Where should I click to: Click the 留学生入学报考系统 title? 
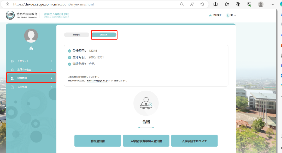[x=56, y=14]
